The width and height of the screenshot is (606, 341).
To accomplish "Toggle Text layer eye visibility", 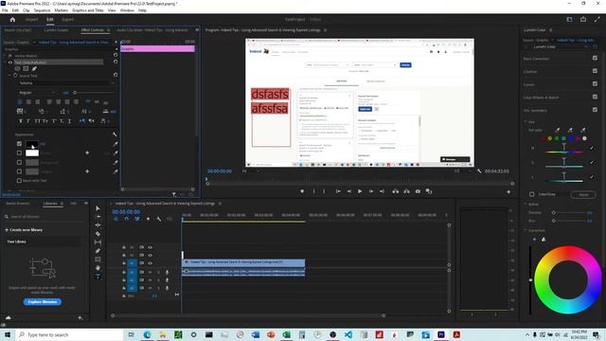I will 10,63.
